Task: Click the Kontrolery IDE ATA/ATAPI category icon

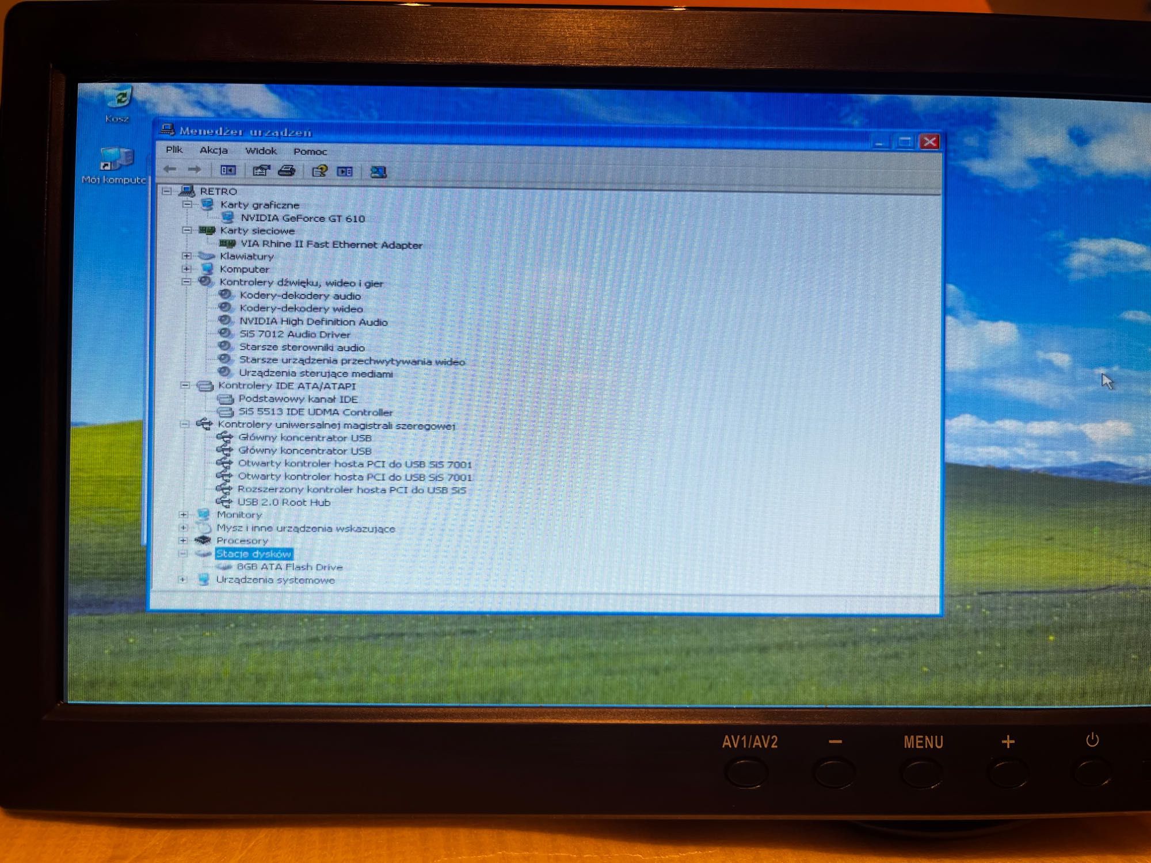Action: tap(205, 385)
